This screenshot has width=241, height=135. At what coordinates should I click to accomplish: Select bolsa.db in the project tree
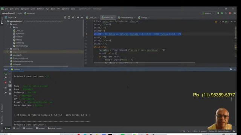tap(18, 37)
